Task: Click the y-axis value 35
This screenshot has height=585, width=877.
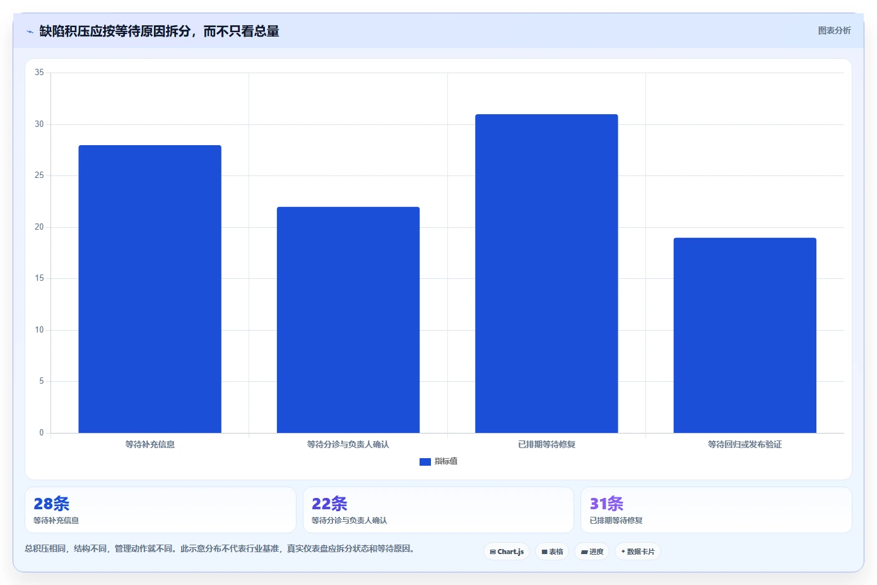Action: (39, 73)
